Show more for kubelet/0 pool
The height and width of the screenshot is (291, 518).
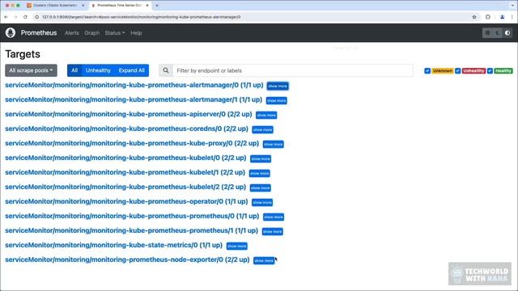click(261, 158)
